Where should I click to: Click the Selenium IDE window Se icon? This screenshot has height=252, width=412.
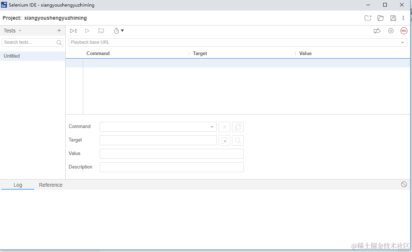coord(4,5)
